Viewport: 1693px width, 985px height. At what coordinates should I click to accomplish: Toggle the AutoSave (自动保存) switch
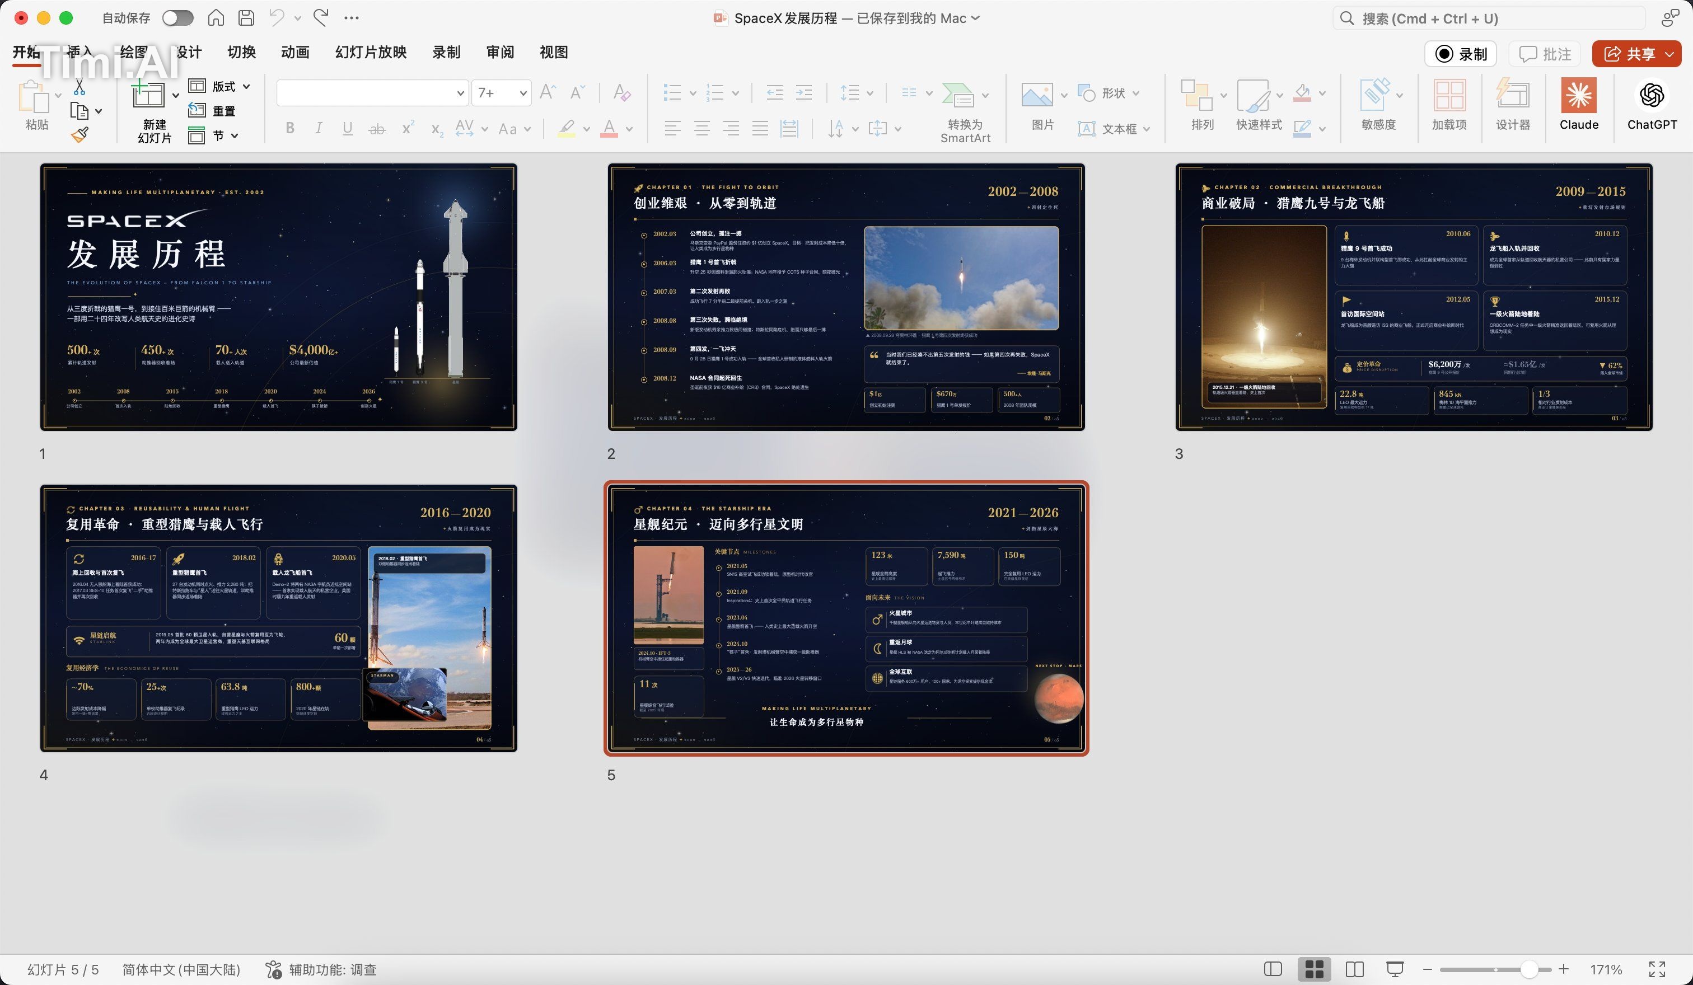[178, 18]
